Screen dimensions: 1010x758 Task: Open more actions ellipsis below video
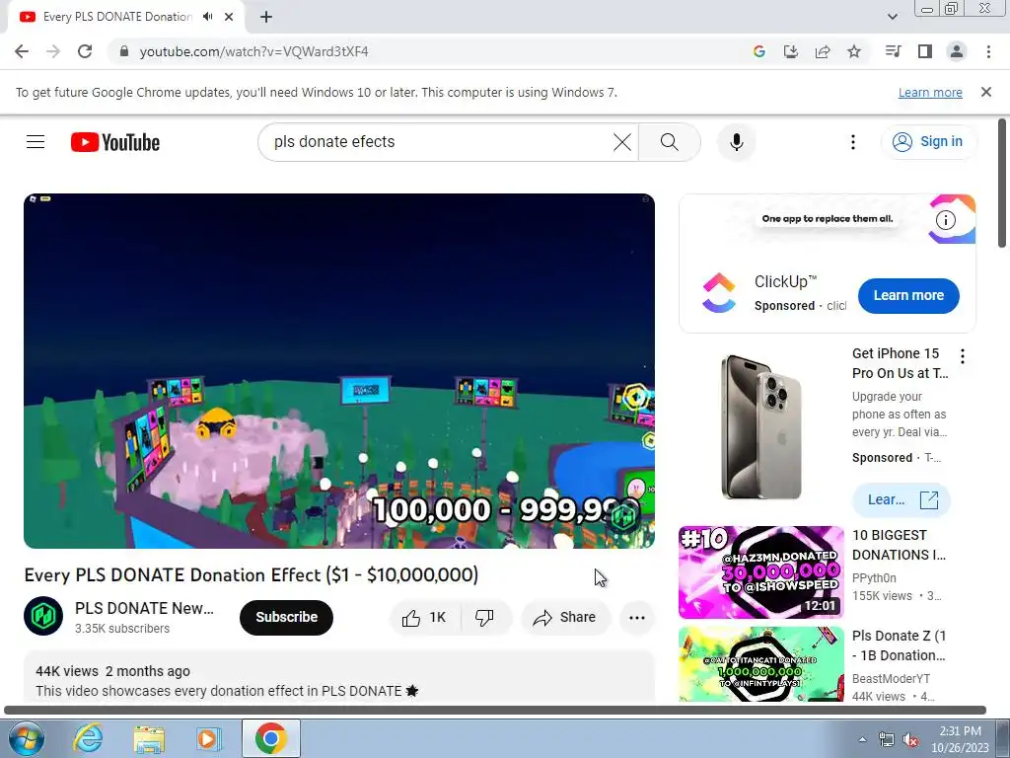click(636, 618)
